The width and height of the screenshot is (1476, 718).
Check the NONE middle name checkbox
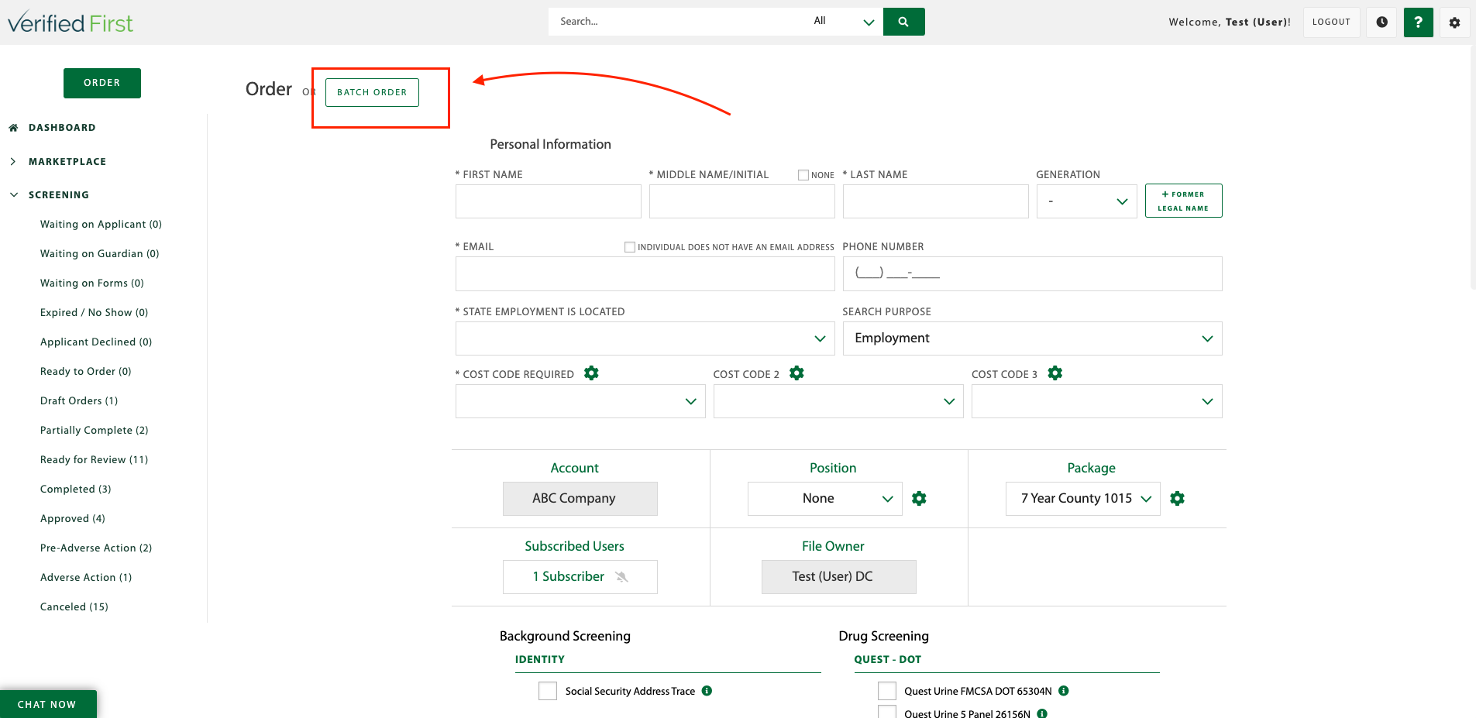point(803,175)
